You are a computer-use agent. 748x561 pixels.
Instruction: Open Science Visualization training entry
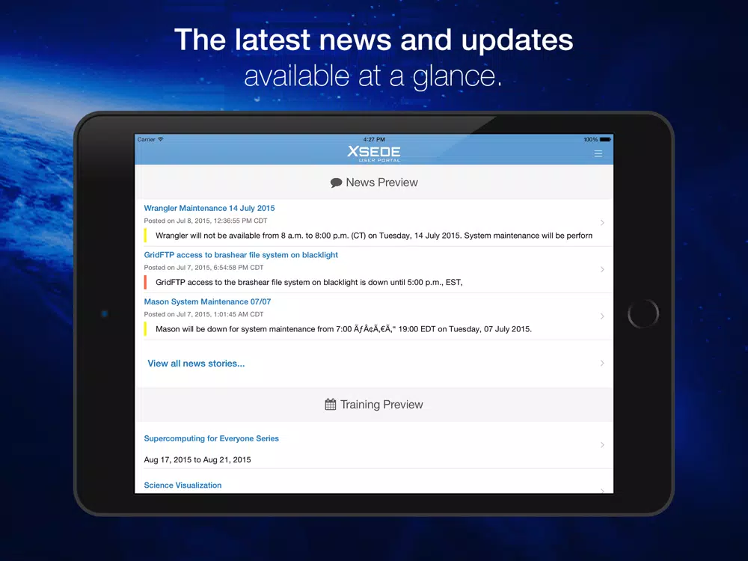[183, 485]
